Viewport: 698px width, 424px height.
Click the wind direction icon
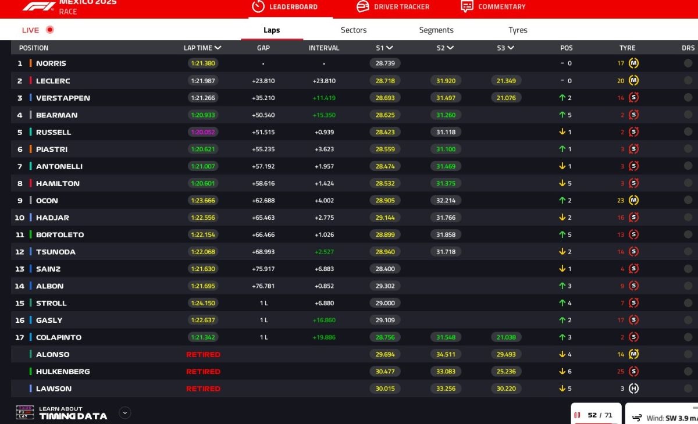[636, 417]
